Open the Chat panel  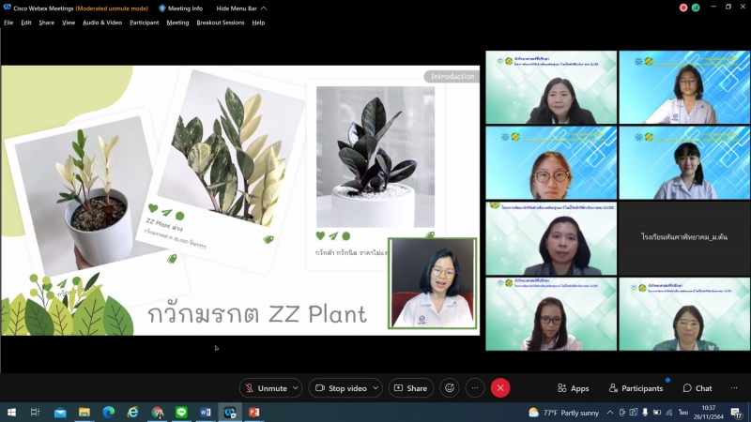click(x=697, y=388)
